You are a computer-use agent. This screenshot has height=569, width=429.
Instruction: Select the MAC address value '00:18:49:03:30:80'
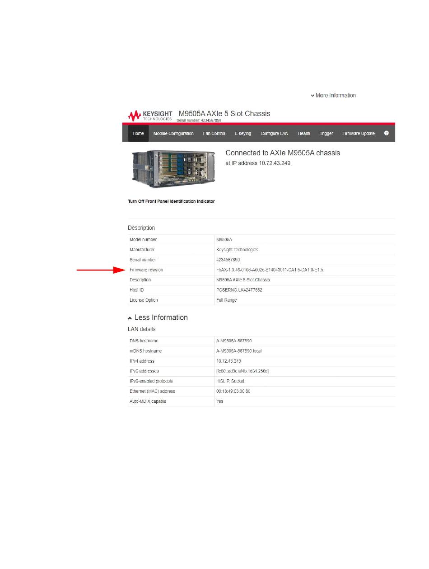[233, 391]
